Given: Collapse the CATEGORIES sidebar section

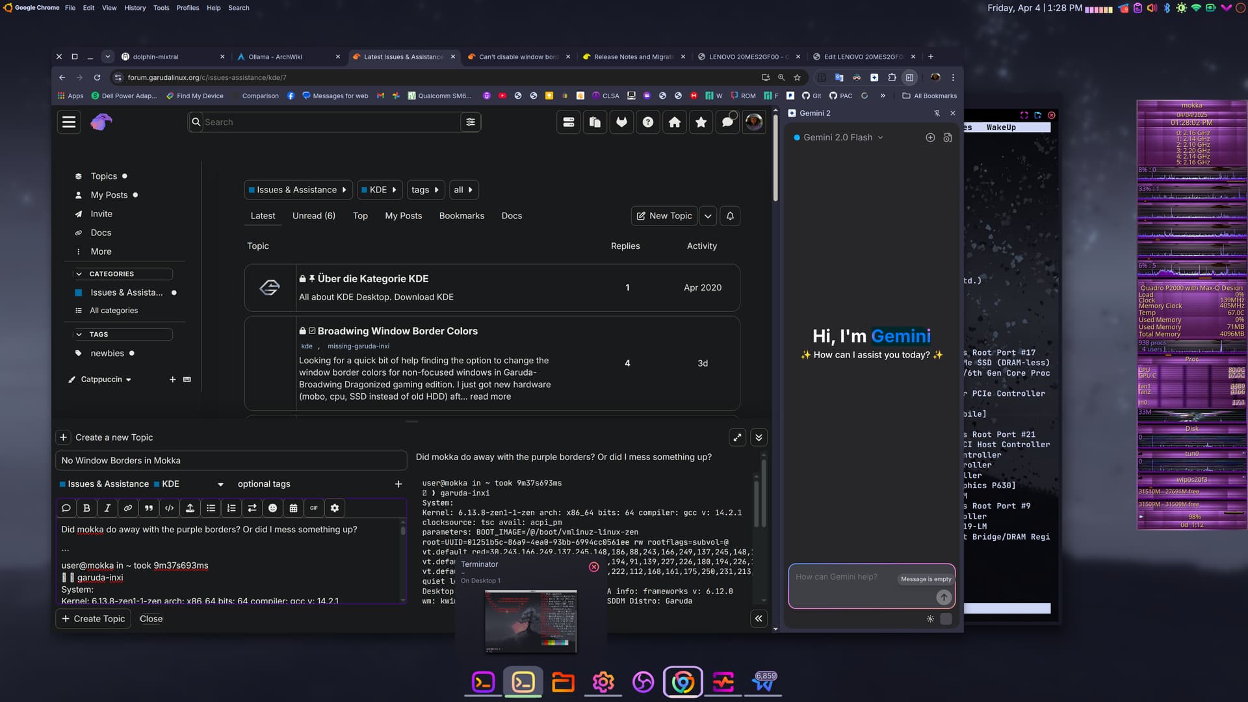Looking at the screenshot, I should click(x=123, y=274).
